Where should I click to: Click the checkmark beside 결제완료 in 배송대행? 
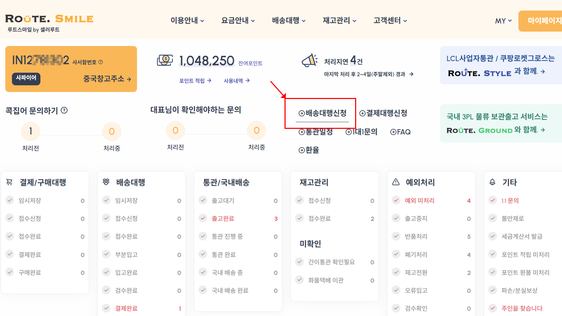pos(106,308)
